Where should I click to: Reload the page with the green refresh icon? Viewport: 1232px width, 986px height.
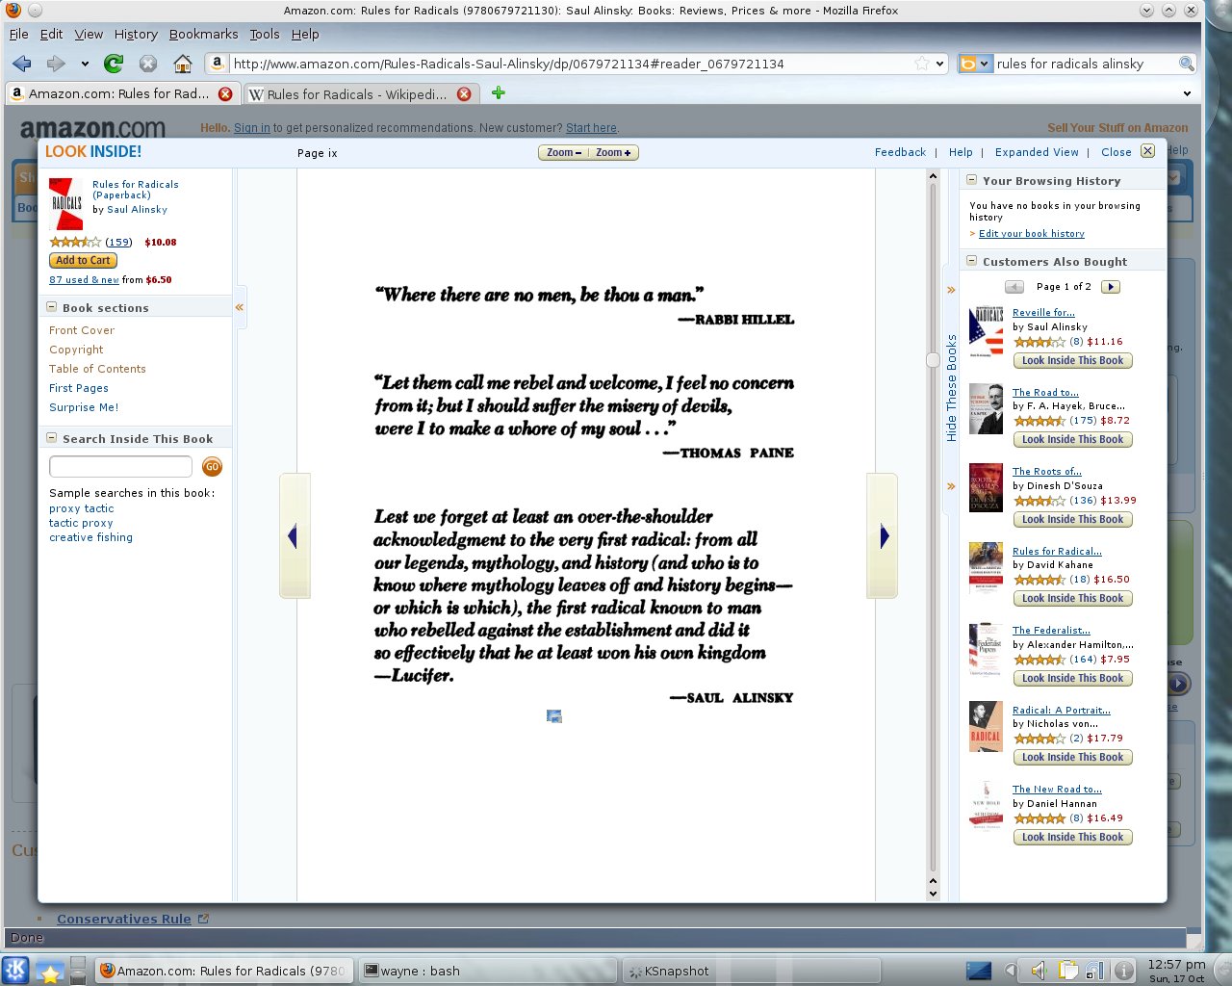coord(114,64)
